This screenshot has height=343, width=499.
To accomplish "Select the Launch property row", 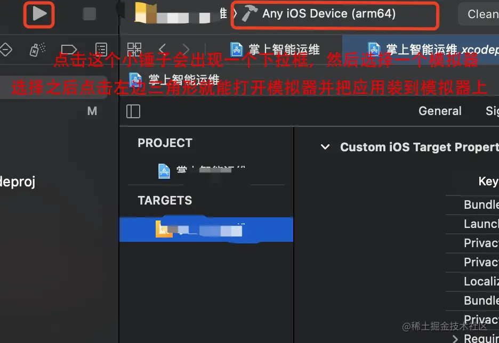I will pos(472,224).
